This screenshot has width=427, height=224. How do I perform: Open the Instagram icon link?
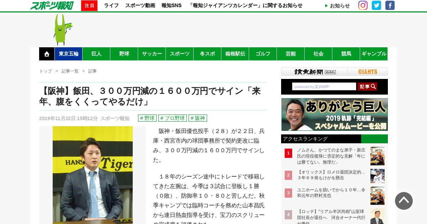[363, 5]
